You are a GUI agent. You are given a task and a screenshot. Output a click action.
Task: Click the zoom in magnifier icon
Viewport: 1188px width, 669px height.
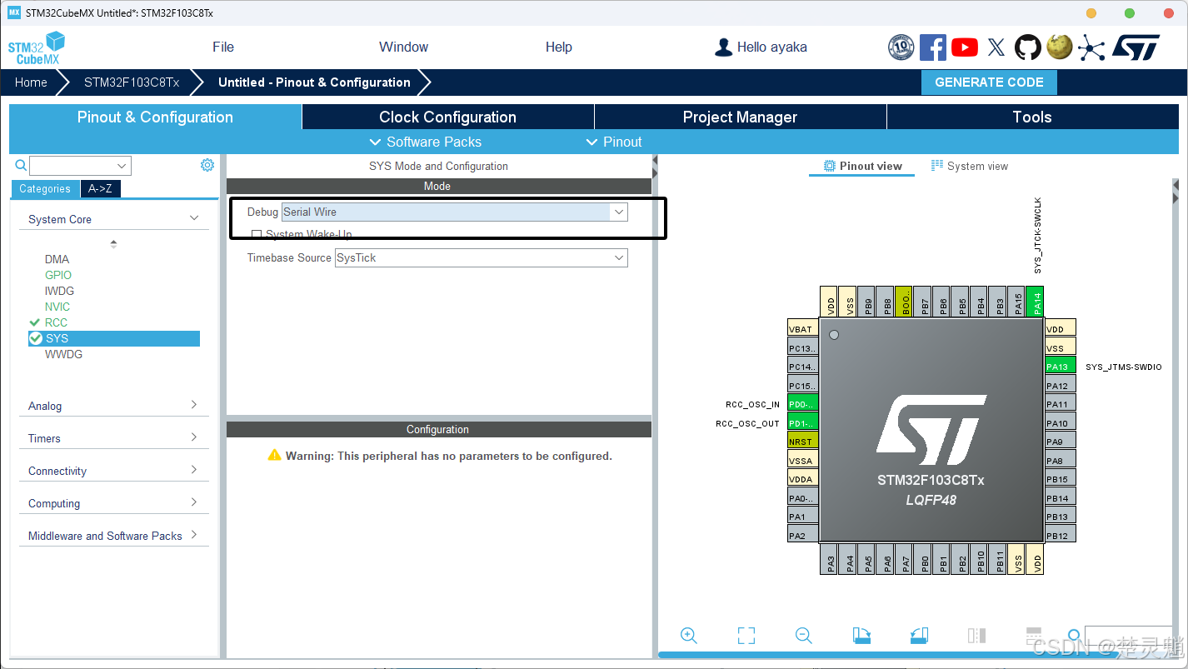pos(689,636)
